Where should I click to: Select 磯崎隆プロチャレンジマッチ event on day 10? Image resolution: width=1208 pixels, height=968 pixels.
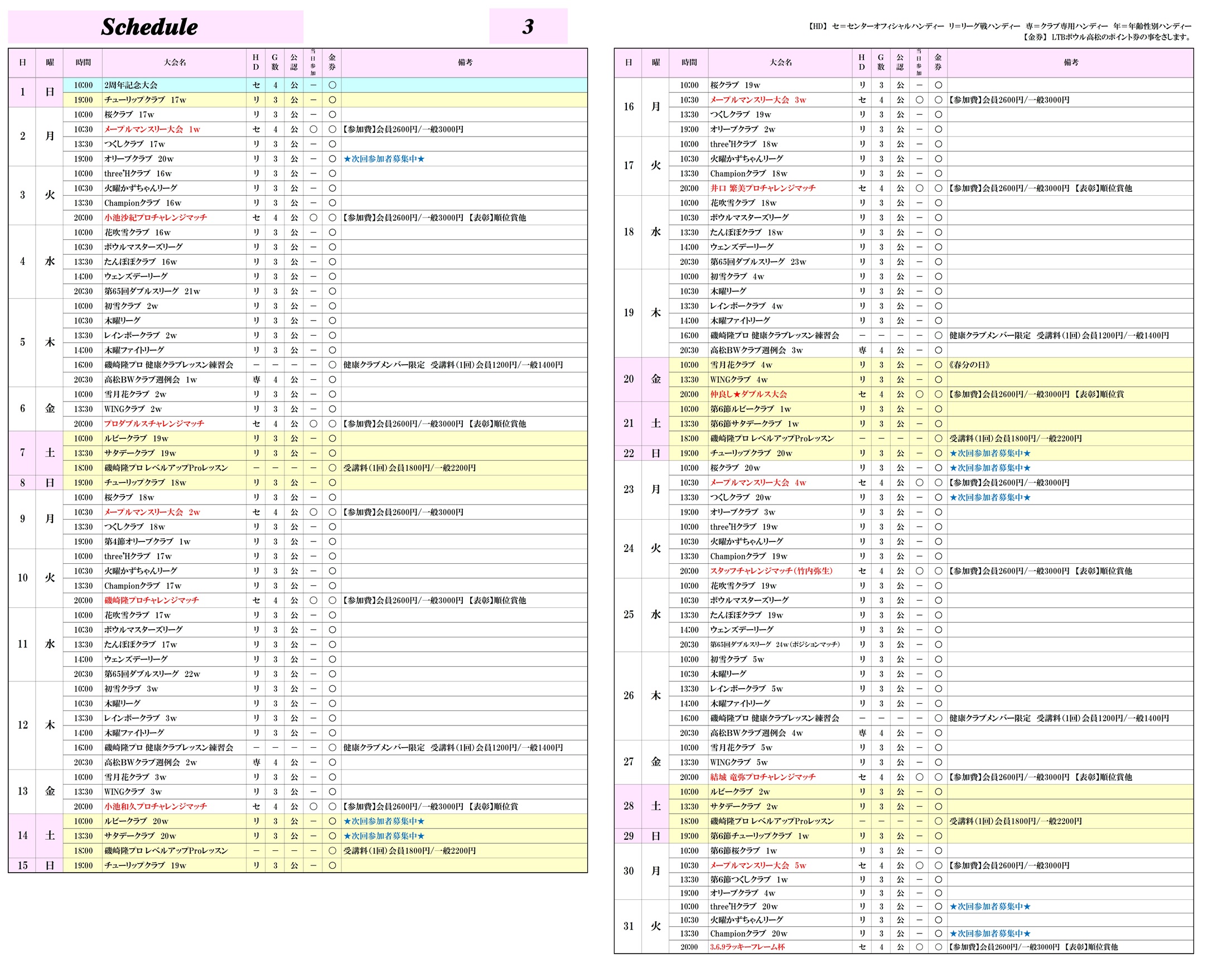(x=151, y=600)
